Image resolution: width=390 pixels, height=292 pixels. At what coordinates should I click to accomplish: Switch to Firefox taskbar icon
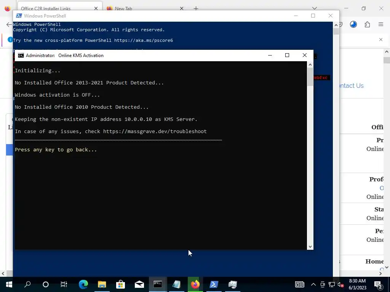tap(195, 284)
